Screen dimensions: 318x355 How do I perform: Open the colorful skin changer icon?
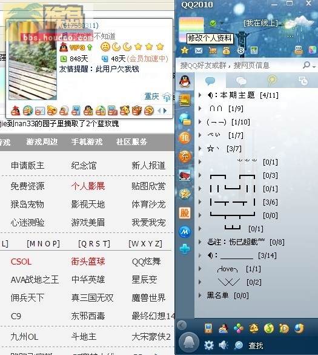point(313,50)
